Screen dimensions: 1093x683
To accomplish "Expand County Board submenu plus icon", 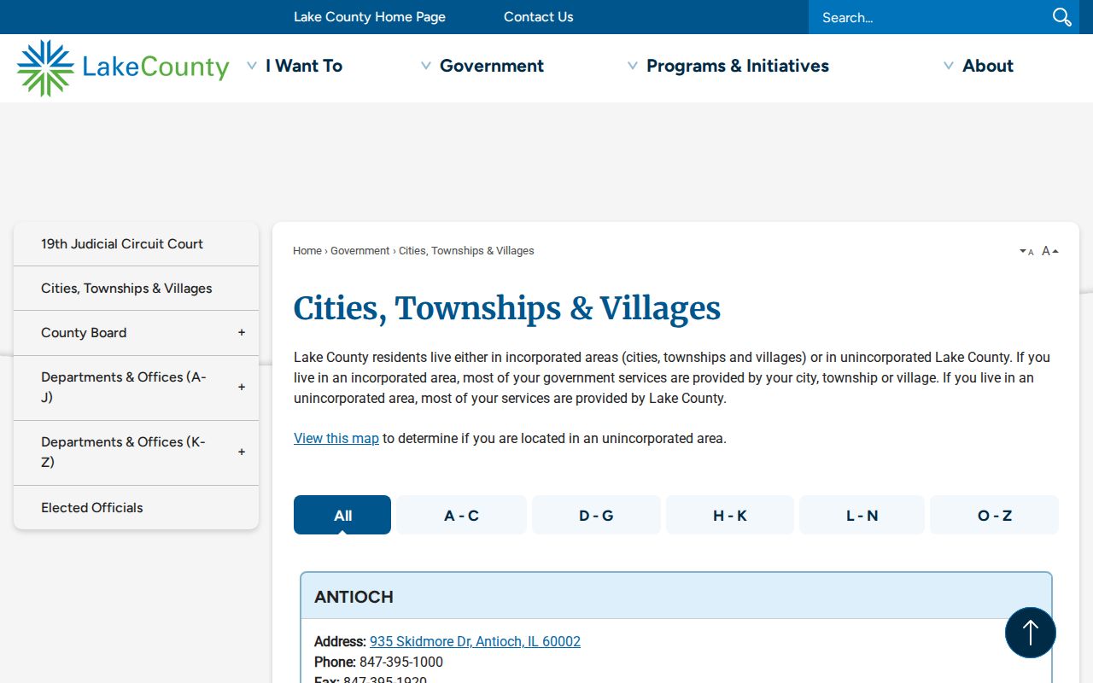I will [x=242, y=333].
